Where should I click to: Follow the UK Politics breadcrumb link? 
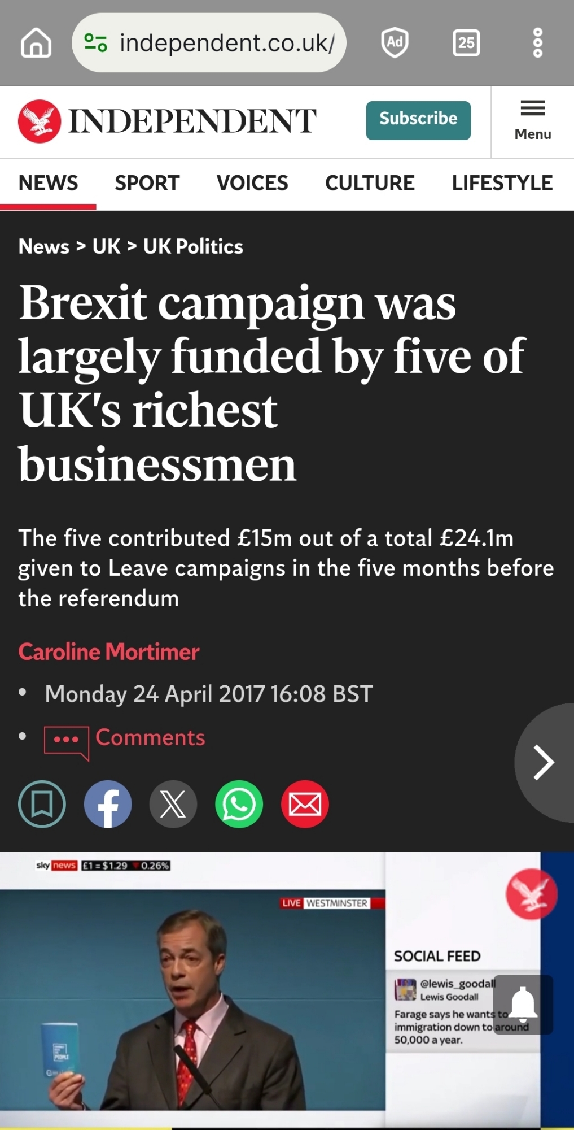[x=193, y=246]
